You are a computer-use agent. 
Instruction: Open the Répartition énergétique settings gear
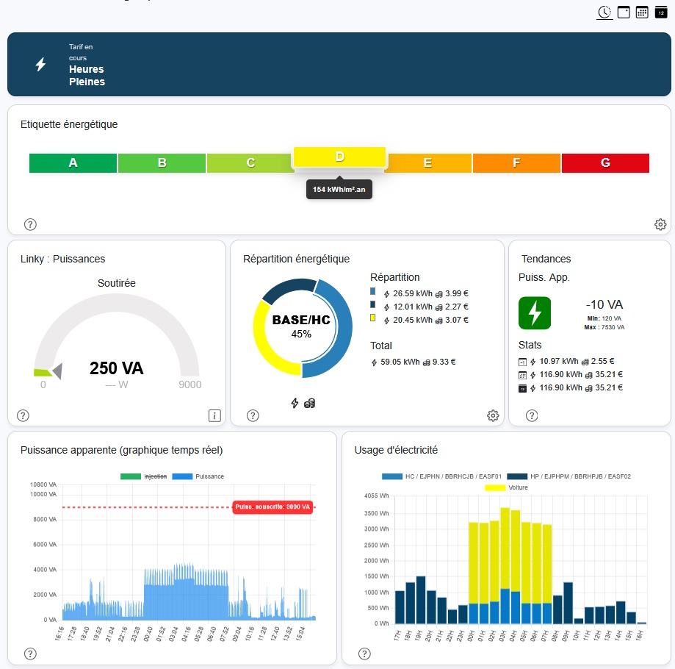493,415
